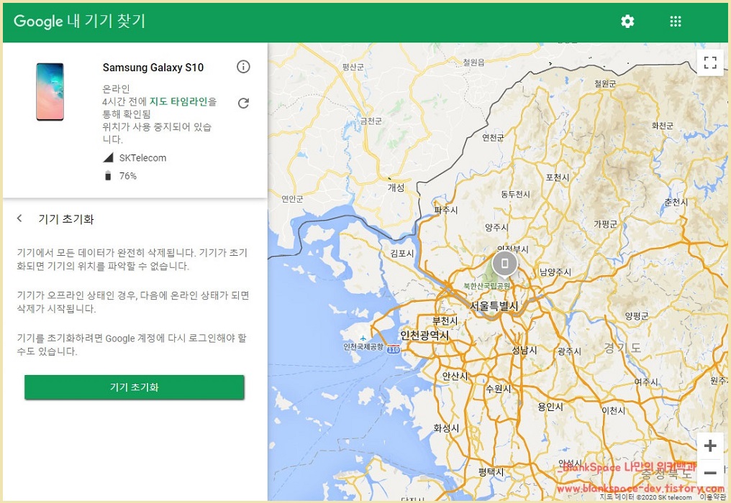Click 평택시 label on the map

coord(491,472)
